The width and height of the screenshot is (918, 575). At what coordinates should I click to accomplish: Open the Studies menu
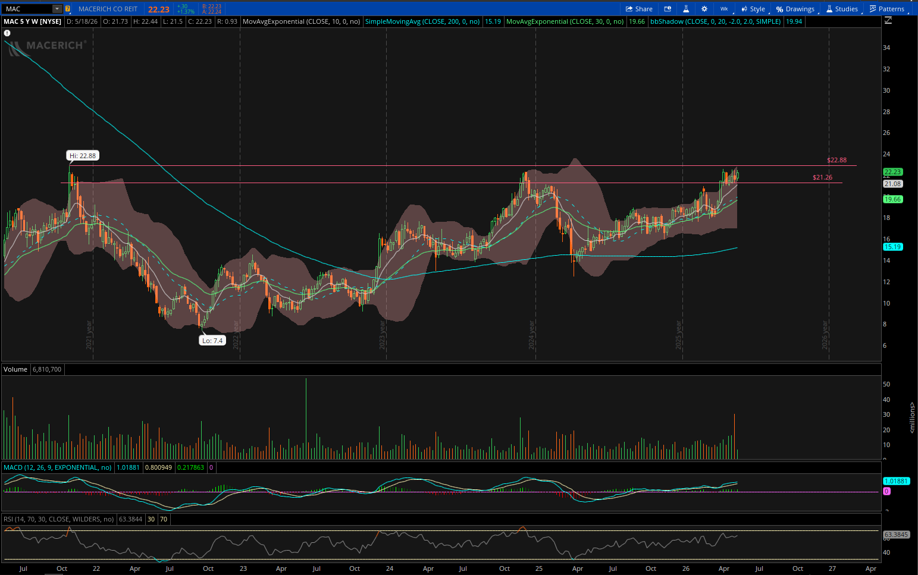842,9
